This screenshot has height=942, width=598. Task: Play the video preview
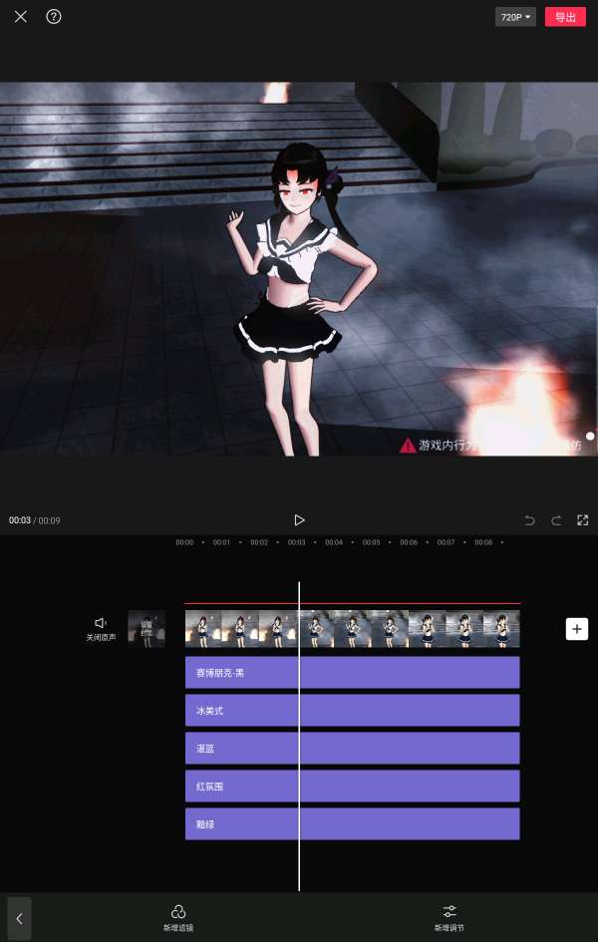point(299,519)
